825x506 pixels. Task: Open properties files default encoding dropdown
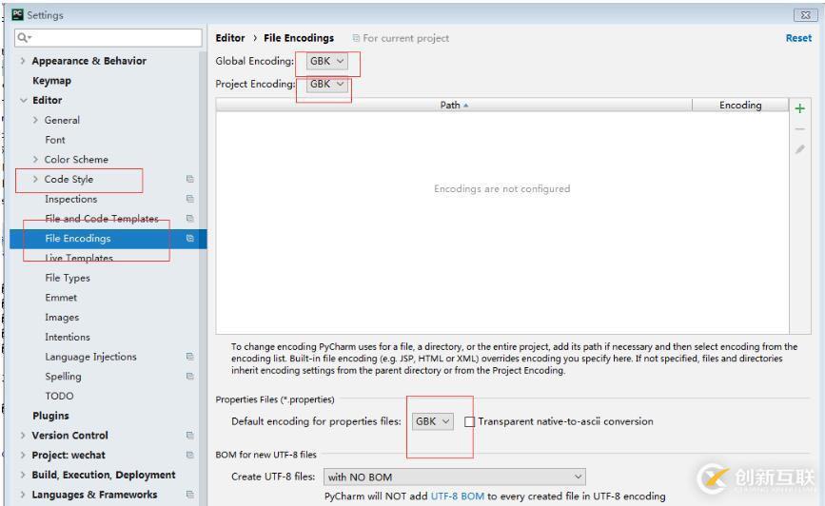pyautogui.click(x=433, y=421)
